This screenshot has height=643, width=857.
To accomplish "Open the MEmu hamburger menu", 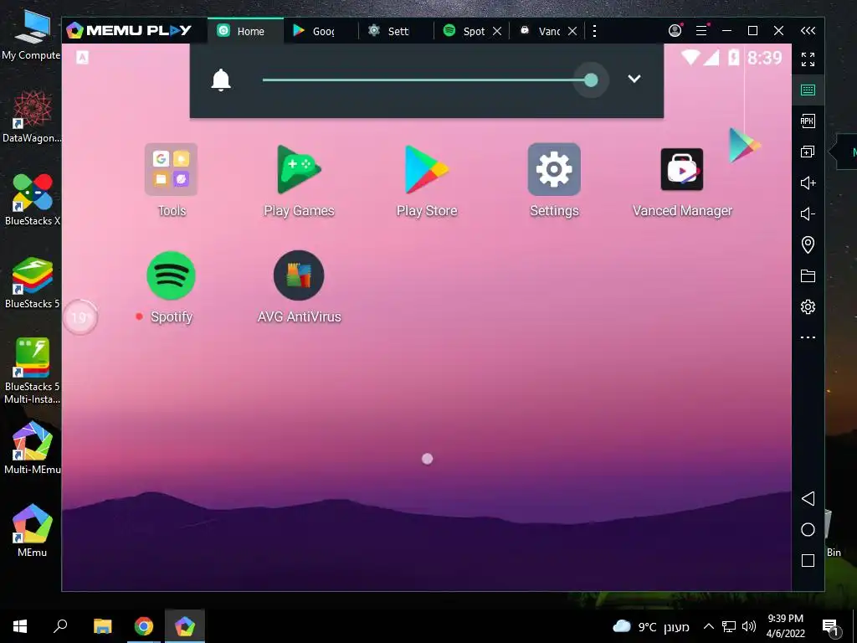I will 702,31.
